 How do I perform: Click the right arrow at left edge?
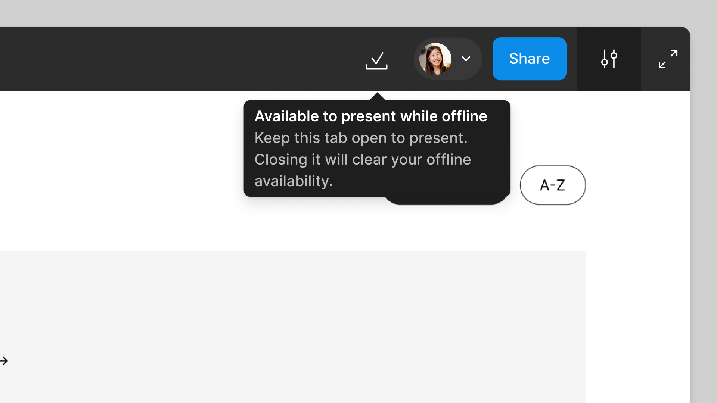pos(4,361)
